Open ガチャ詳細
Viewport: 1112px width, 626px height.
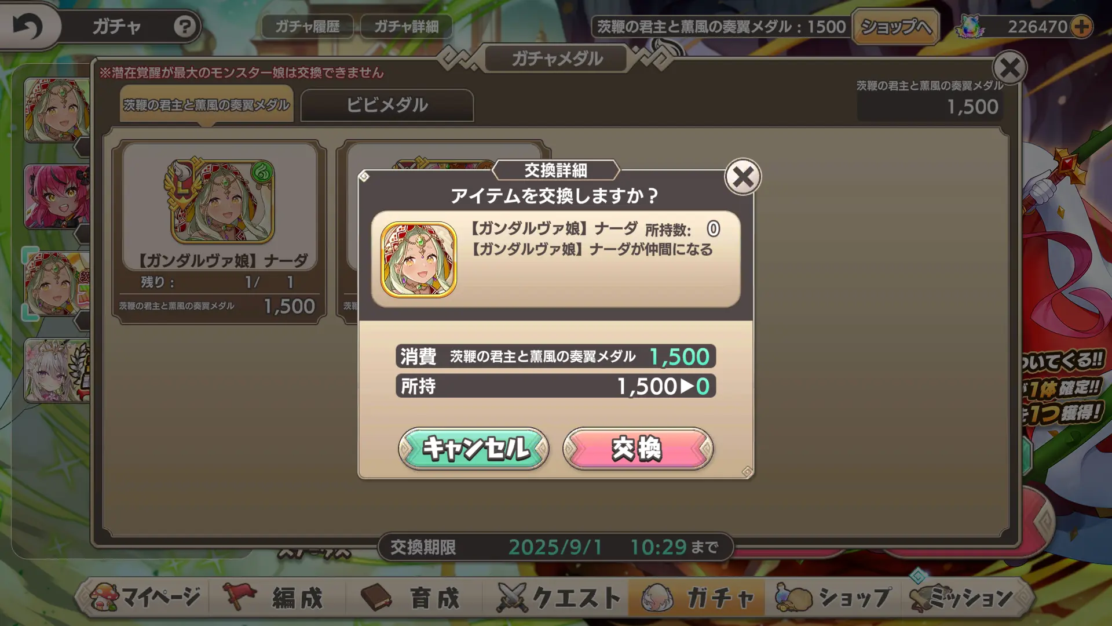coord(406,27)
